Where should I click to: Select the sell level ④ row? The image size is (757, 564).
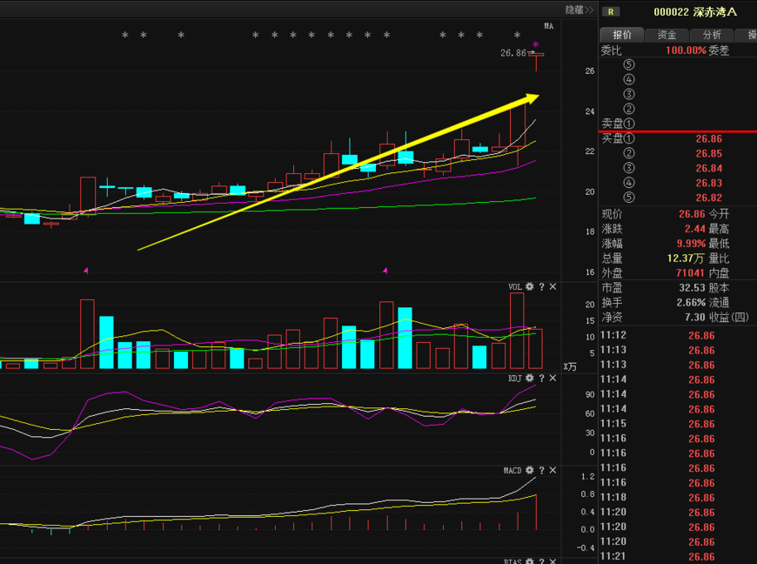pyautogui.click(x=678, y=79)
